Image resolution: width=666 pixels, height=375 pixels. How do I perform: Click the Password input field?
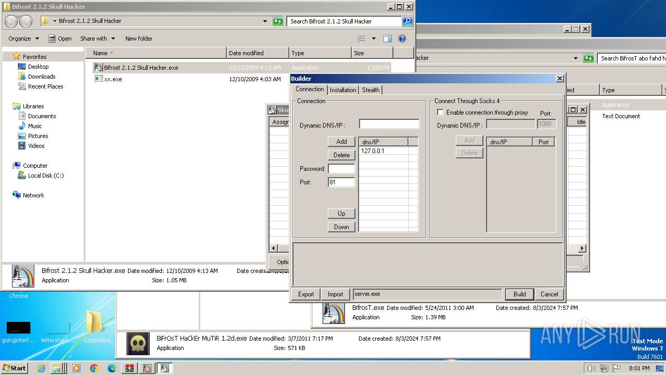coord(341,169)
